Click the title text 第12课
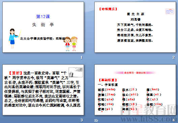This screenshot has width=178, height=123. (x=43, y=16)
